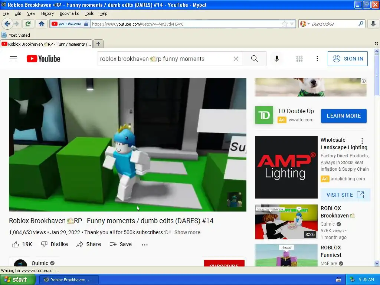Open the View menu

pyautogui.click(x=31, y=13)
